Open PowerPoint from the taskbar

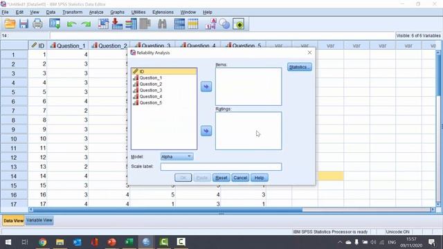coord(112,242)
